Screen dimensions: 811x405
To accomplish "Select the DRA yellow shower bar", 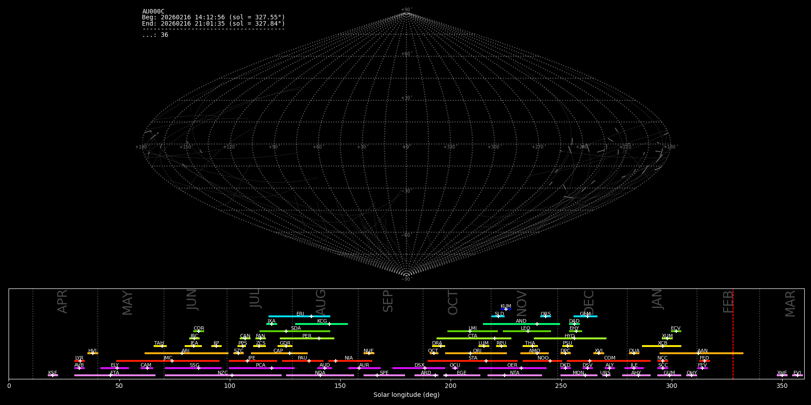I will (x=438, y=346).
